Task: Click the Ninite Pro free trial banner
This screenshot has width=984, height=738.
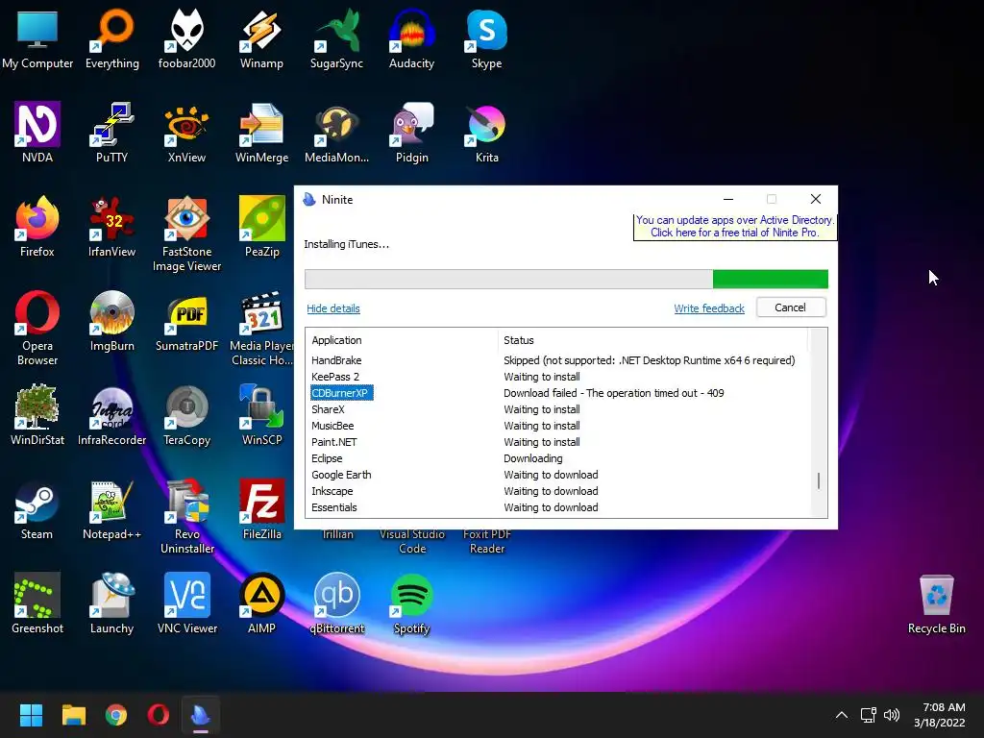Action: tap(735, 227)
